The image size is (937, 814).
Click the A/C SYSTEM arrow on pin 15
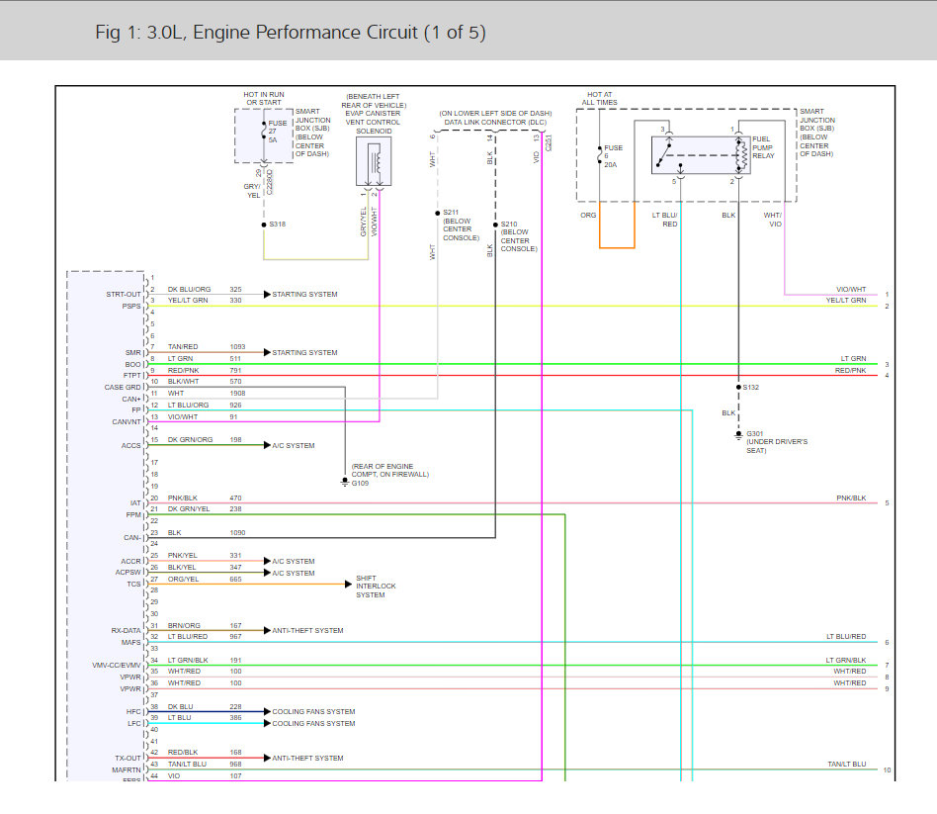(x=265, y=445)
